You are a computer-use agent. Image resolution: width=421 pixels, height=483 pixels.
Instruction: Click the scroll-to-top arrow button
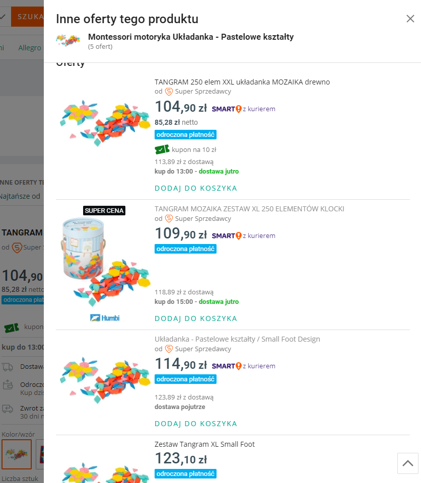(408, 463)
